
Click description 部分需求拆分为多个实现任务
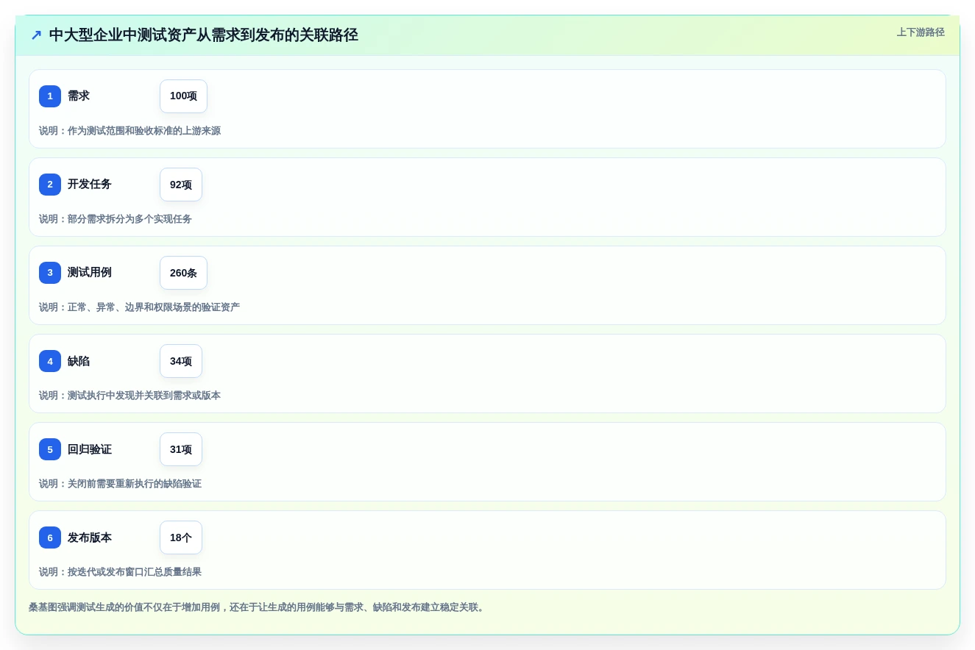coord(130,219)
